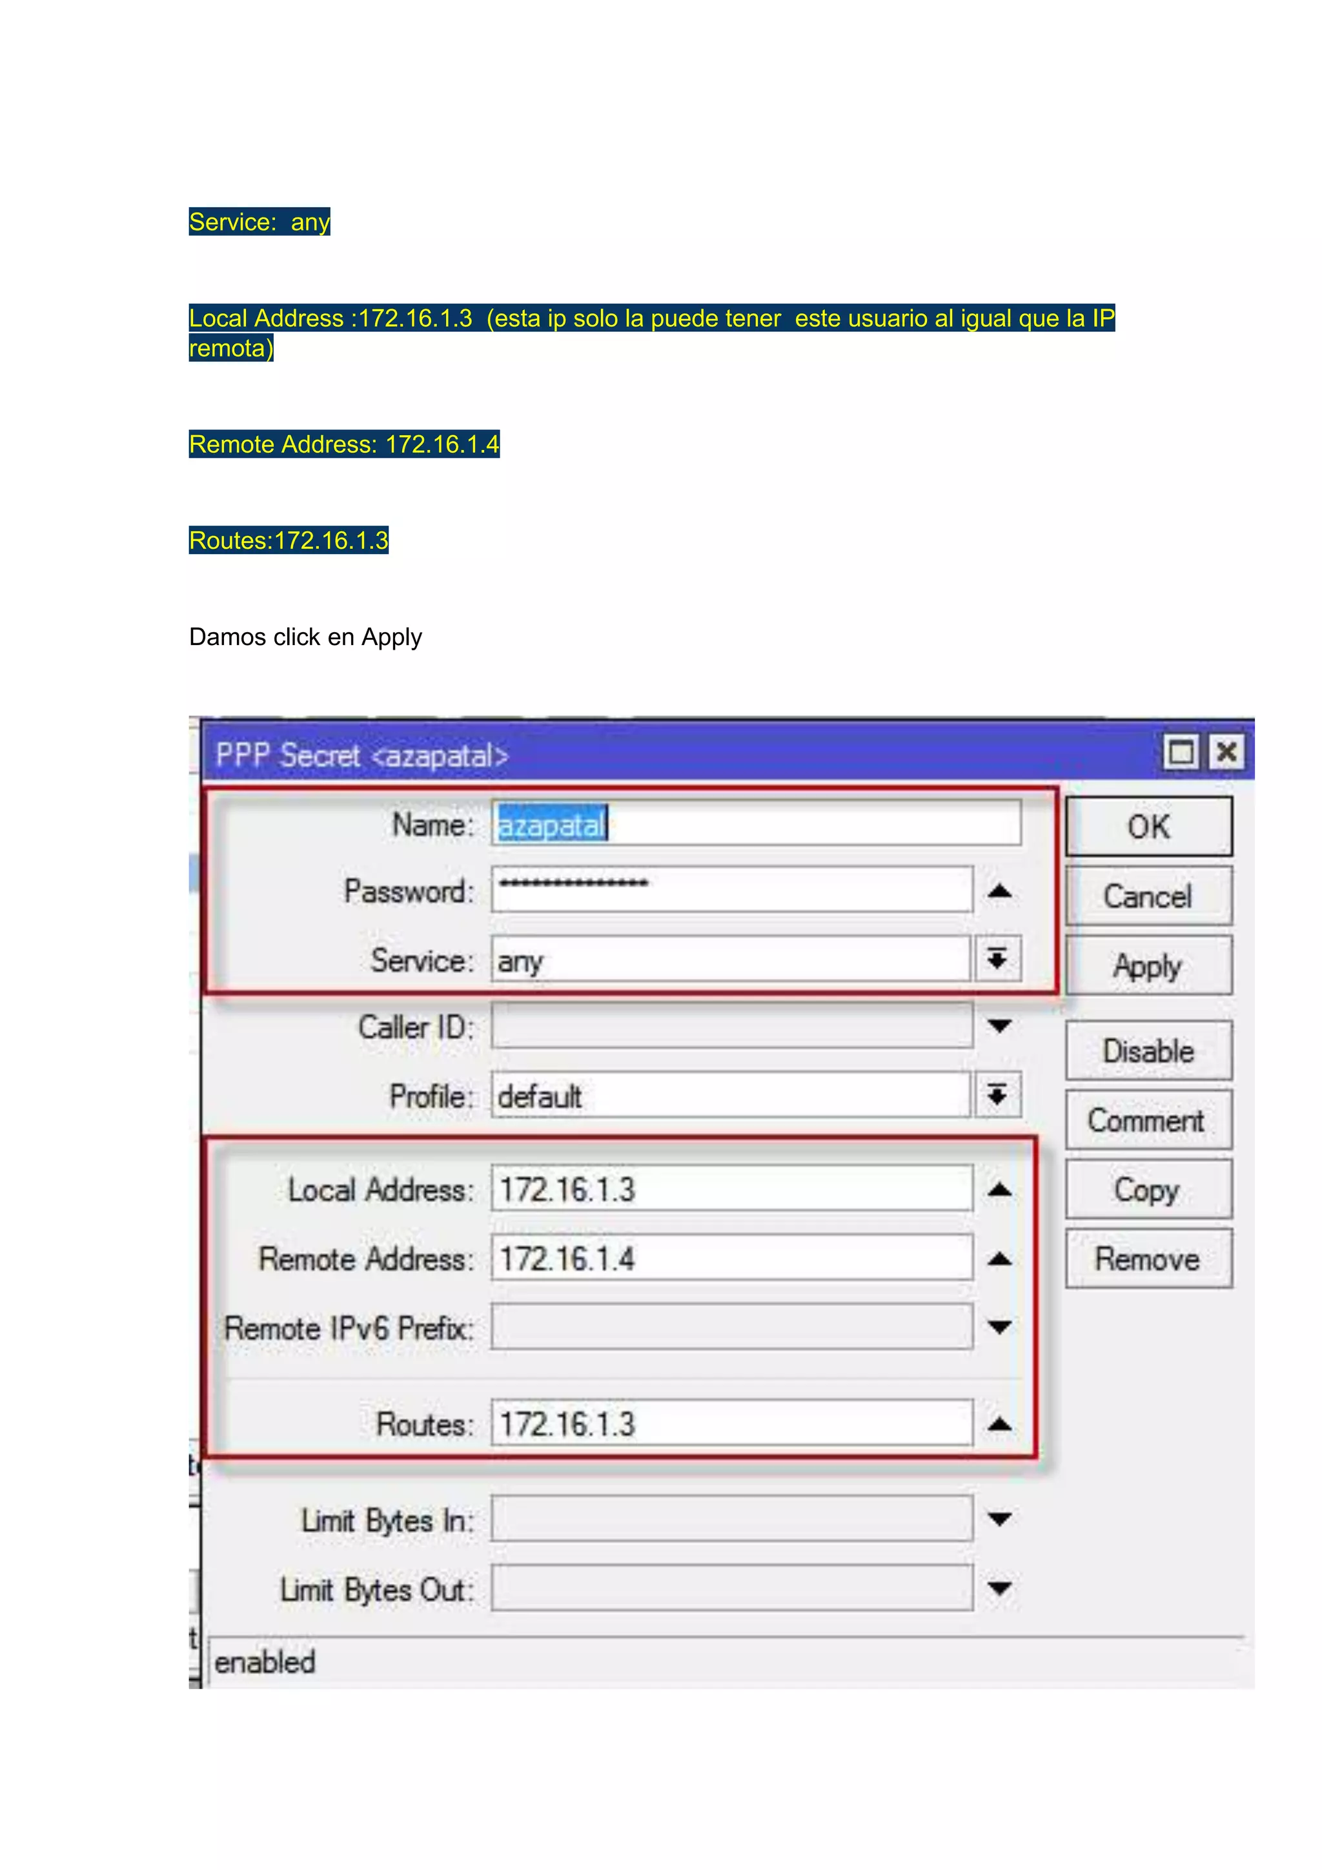Image resolution: width=1322 pixels, height=1870 pixels.
Task: Collapse Local Address with its up arrow
Action: click(x=1000, y=1190)
